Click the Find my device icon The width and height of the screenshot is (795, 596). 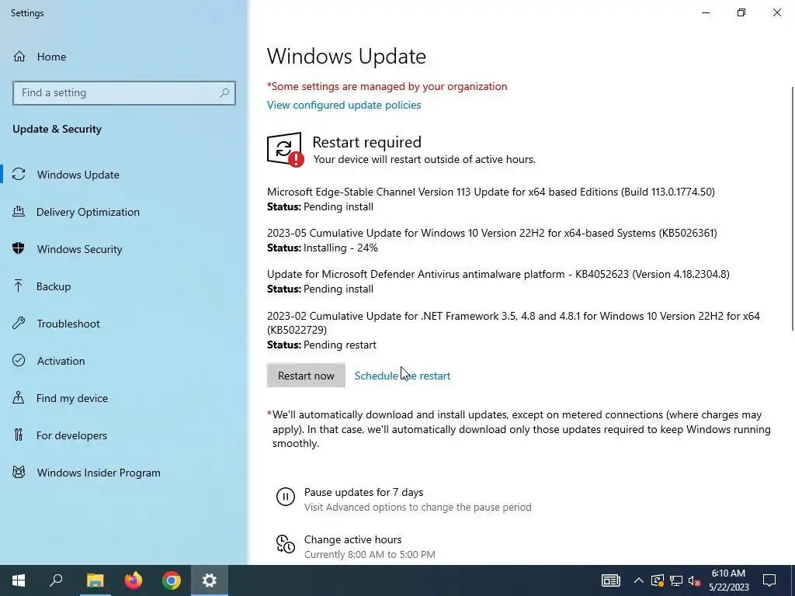[19, 398]
